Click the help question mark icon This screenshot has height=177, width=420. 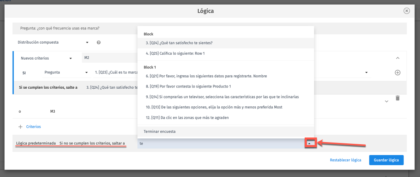click(98, 42)
